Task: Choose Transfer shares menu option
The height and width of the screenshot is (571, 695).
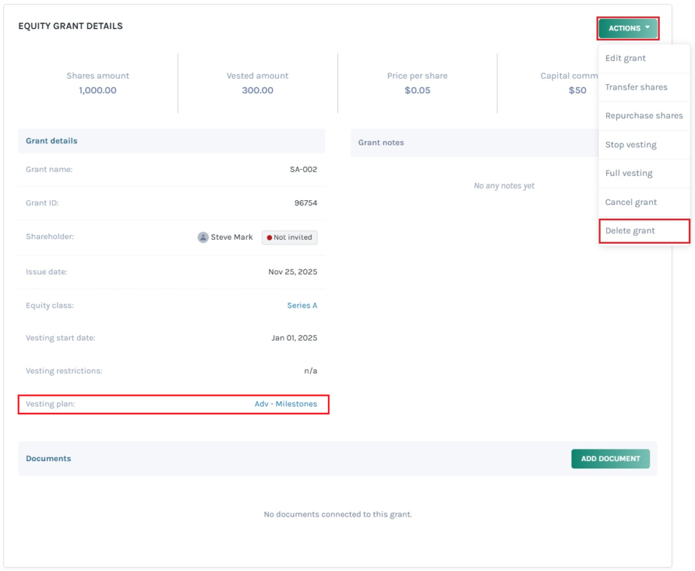Action: point(636,87)
